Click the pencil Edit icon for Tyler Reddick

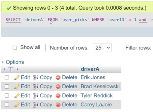[17, 96]
